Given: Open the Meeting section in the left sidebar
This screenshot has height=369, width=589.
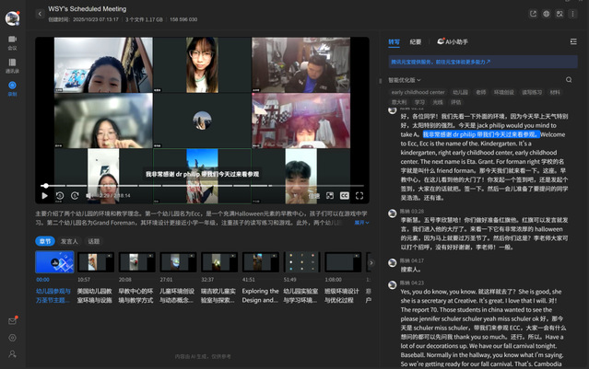Looking at the screenshot, I should pyautogui.click(x=12, y=42).
